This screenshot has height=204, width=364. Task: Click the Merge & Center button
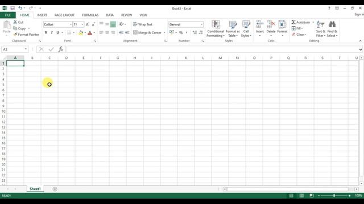click(147, 33)
